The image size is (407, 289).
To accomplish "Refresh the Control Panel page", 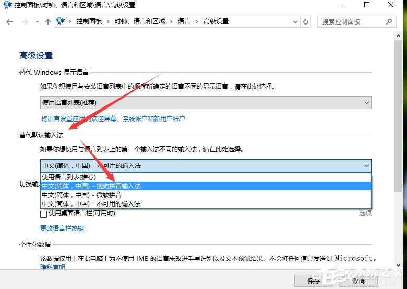I will 306,22.
